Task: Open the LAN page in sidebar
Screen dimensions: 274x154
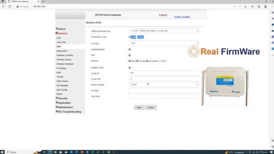Action: tap(59, 38)
